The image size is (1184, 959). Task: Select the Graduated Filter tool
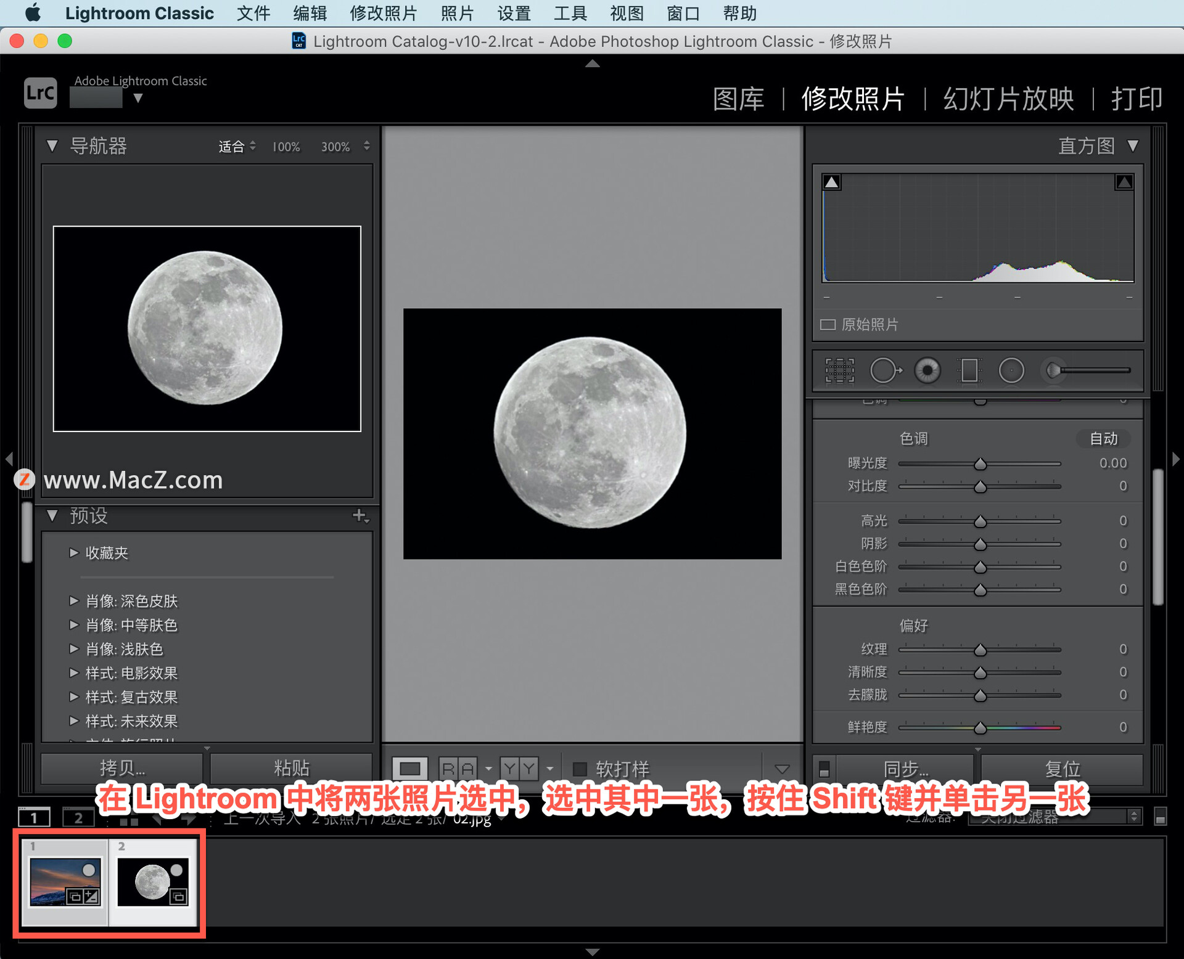click(x=969, y=371)
